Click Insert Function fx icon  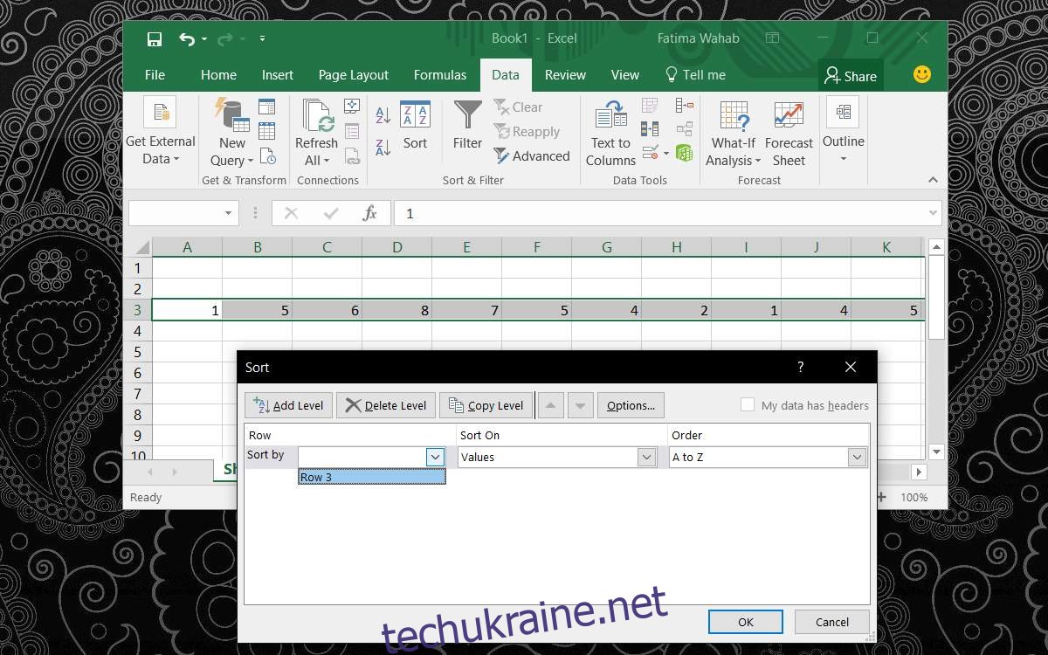(369, 213)
